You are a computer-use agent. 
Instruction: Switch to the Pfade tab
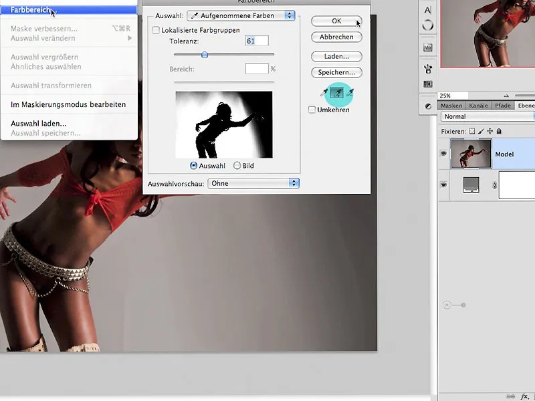(503, 106)
